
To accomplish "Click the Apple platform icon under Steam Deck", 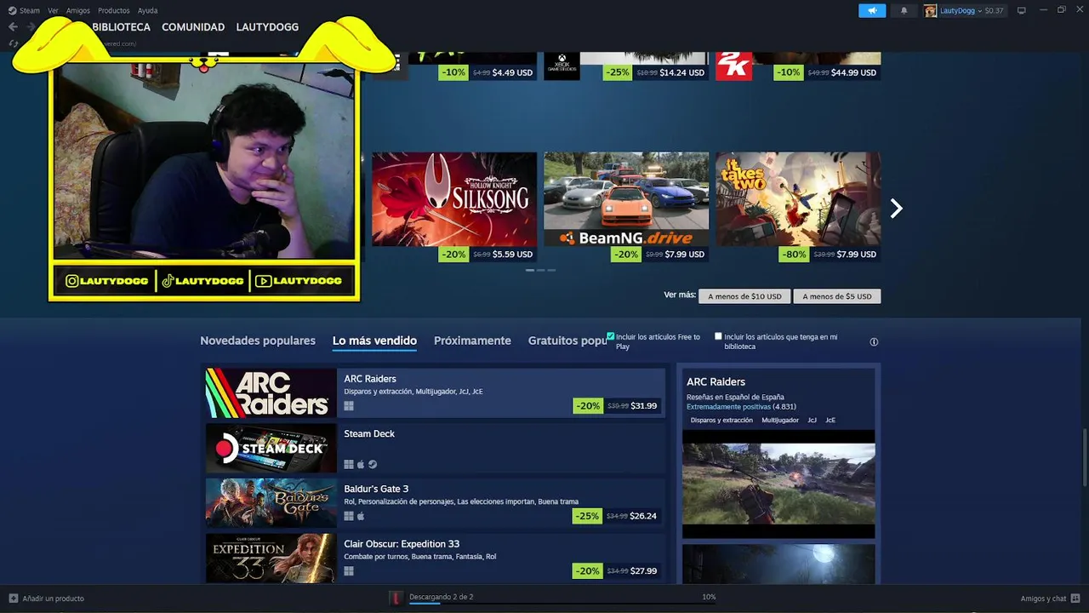I will click(x=361, y=464).
